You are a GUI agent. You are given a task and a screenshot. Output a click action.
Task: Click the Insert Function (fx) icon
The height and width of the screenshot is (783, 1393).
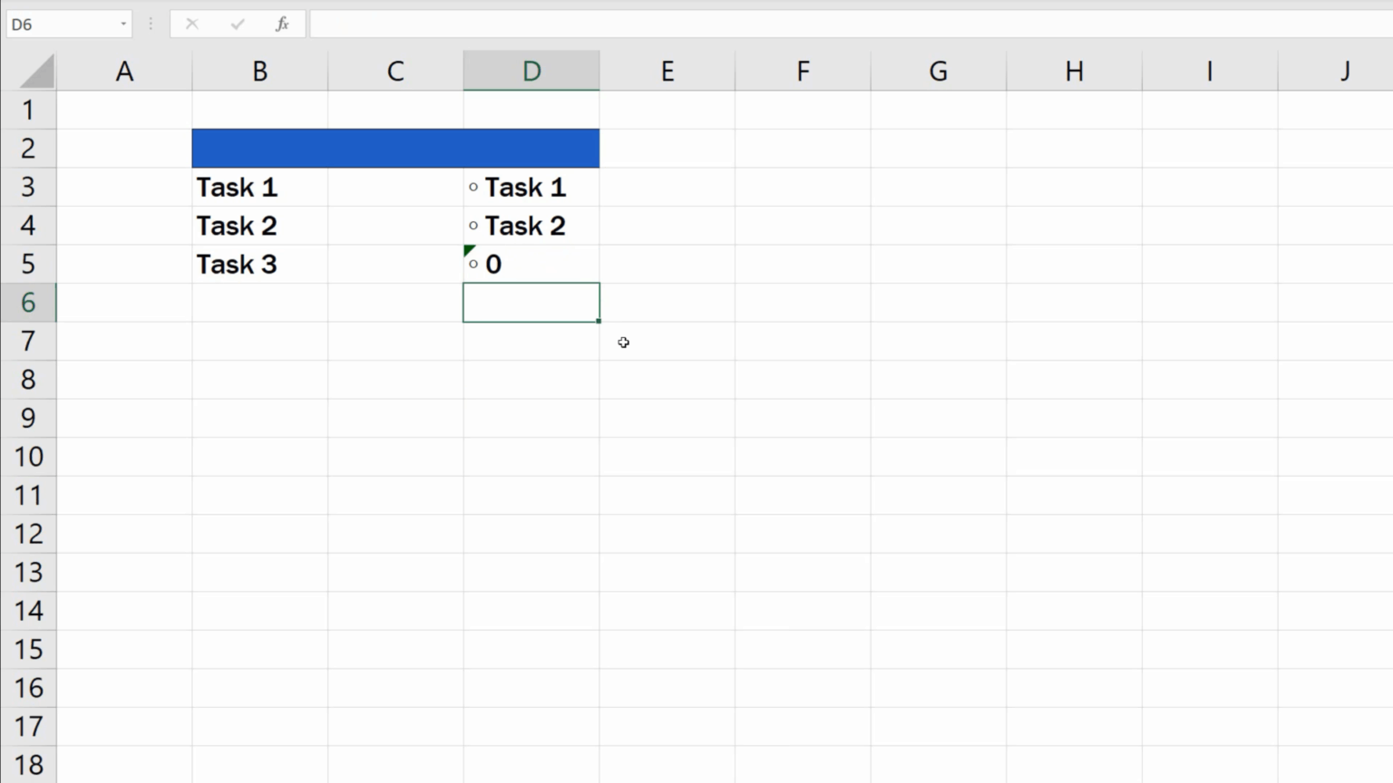click(282, 24)
